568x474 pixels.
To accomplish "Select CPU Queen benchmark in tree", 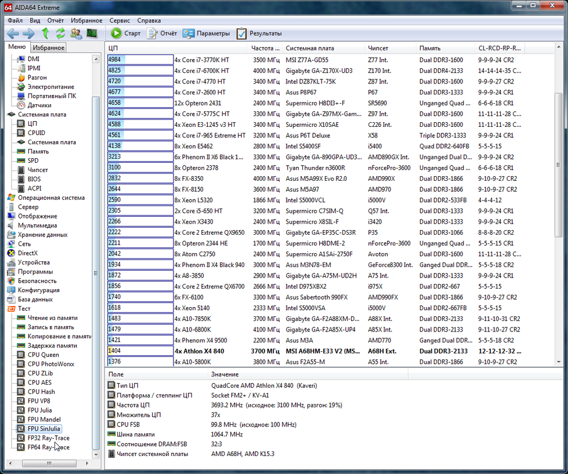I will point(43,355).
